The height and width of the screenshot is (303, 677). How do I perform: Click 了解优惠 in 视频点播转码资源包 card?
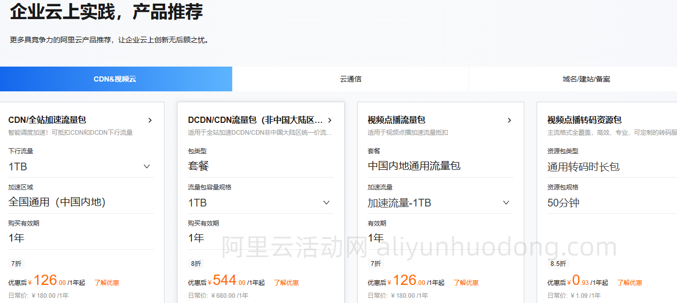(630, 283)
